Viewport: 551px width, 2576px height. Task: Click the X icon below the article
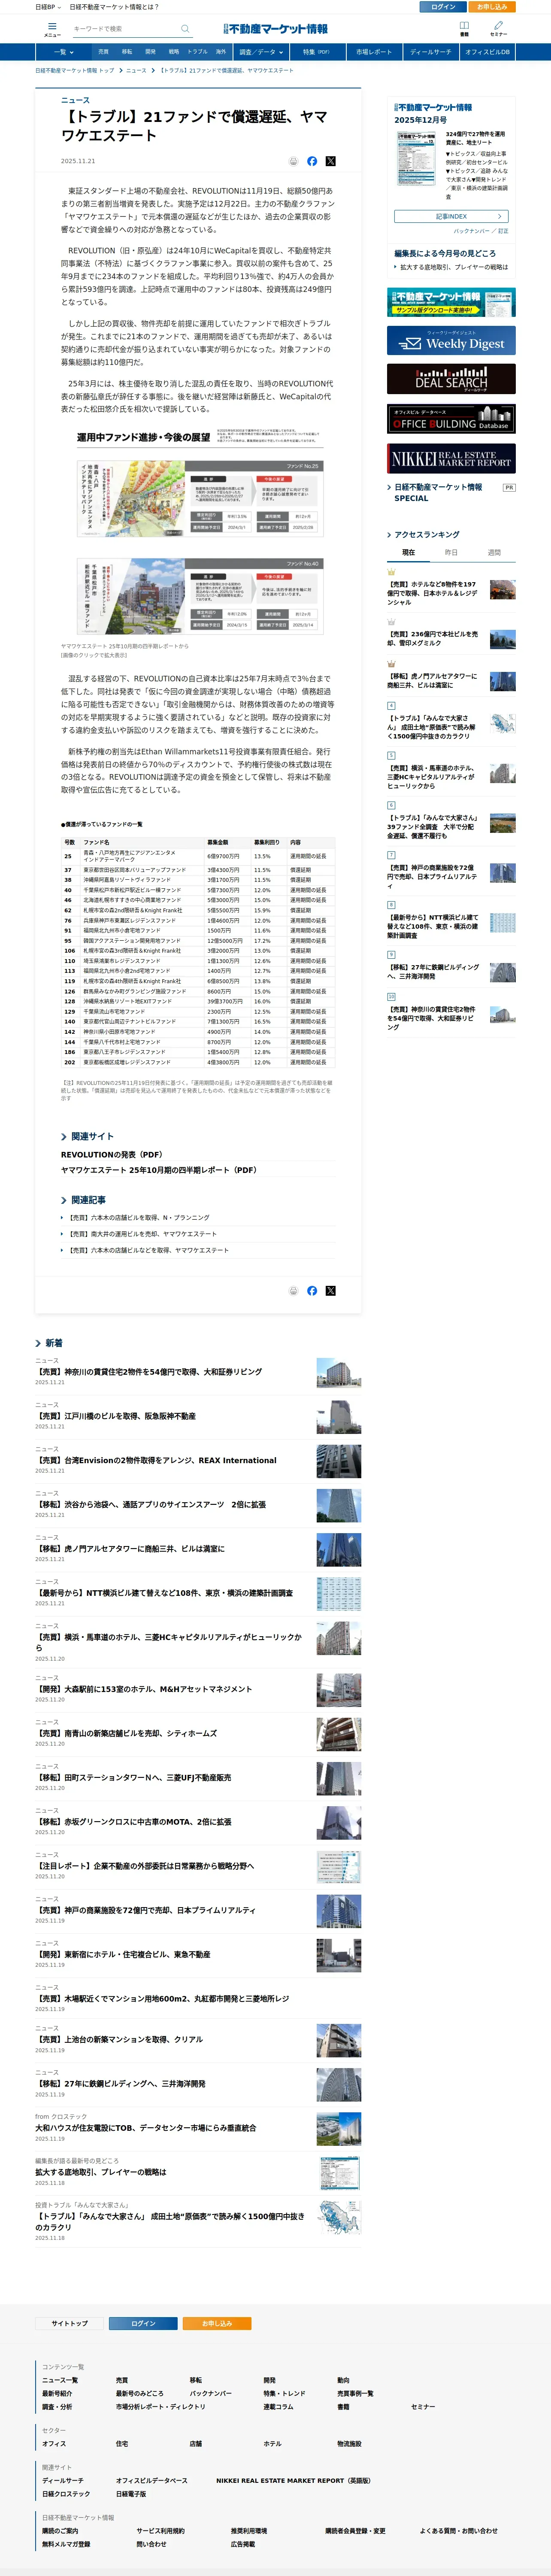pos(331,1291)
